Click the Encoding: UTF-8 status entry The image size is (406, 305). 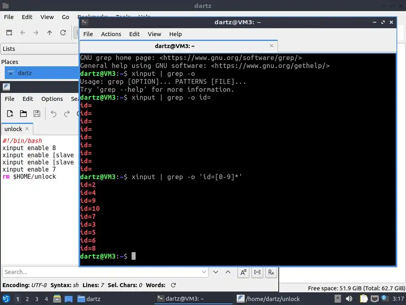point(25,285)
